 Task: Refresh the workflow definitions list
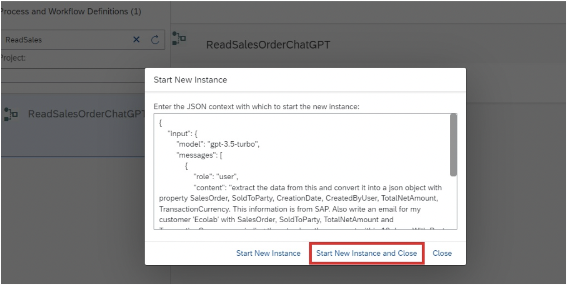click(154, 40)
